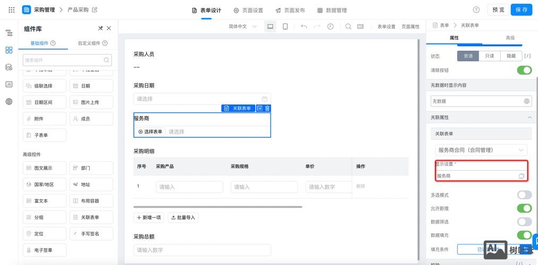This screenshot has width=538, height=265.
Task: Click the horizontal scrollbar under 采购明细 table
Action: click(218, 207)
